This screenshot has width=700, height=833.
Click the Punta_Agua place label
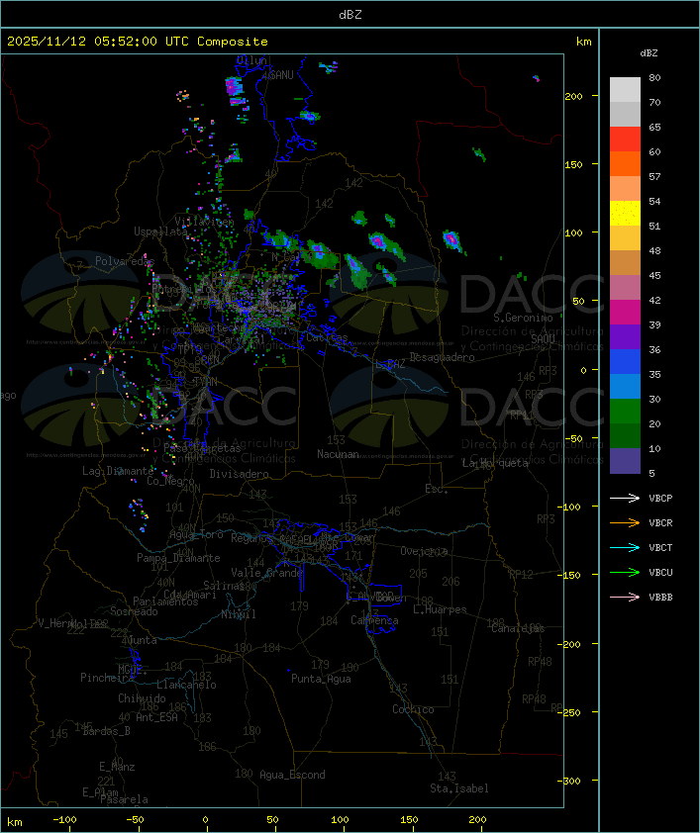pyautogui.click(x=321, y=679)
